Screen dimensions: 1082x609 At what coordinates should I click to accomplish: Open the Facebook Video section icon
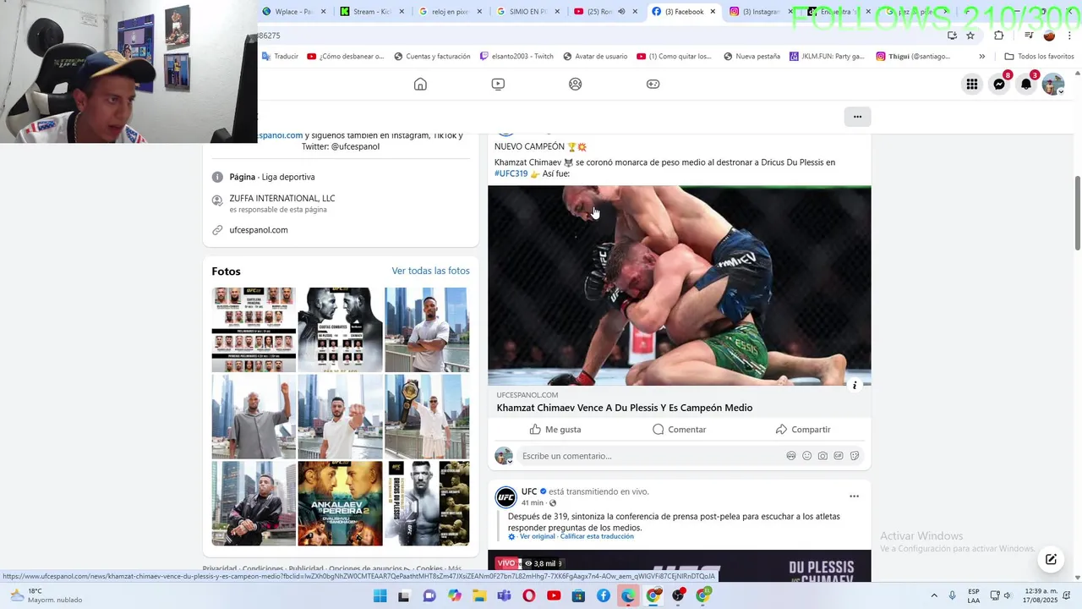(498, 84)
